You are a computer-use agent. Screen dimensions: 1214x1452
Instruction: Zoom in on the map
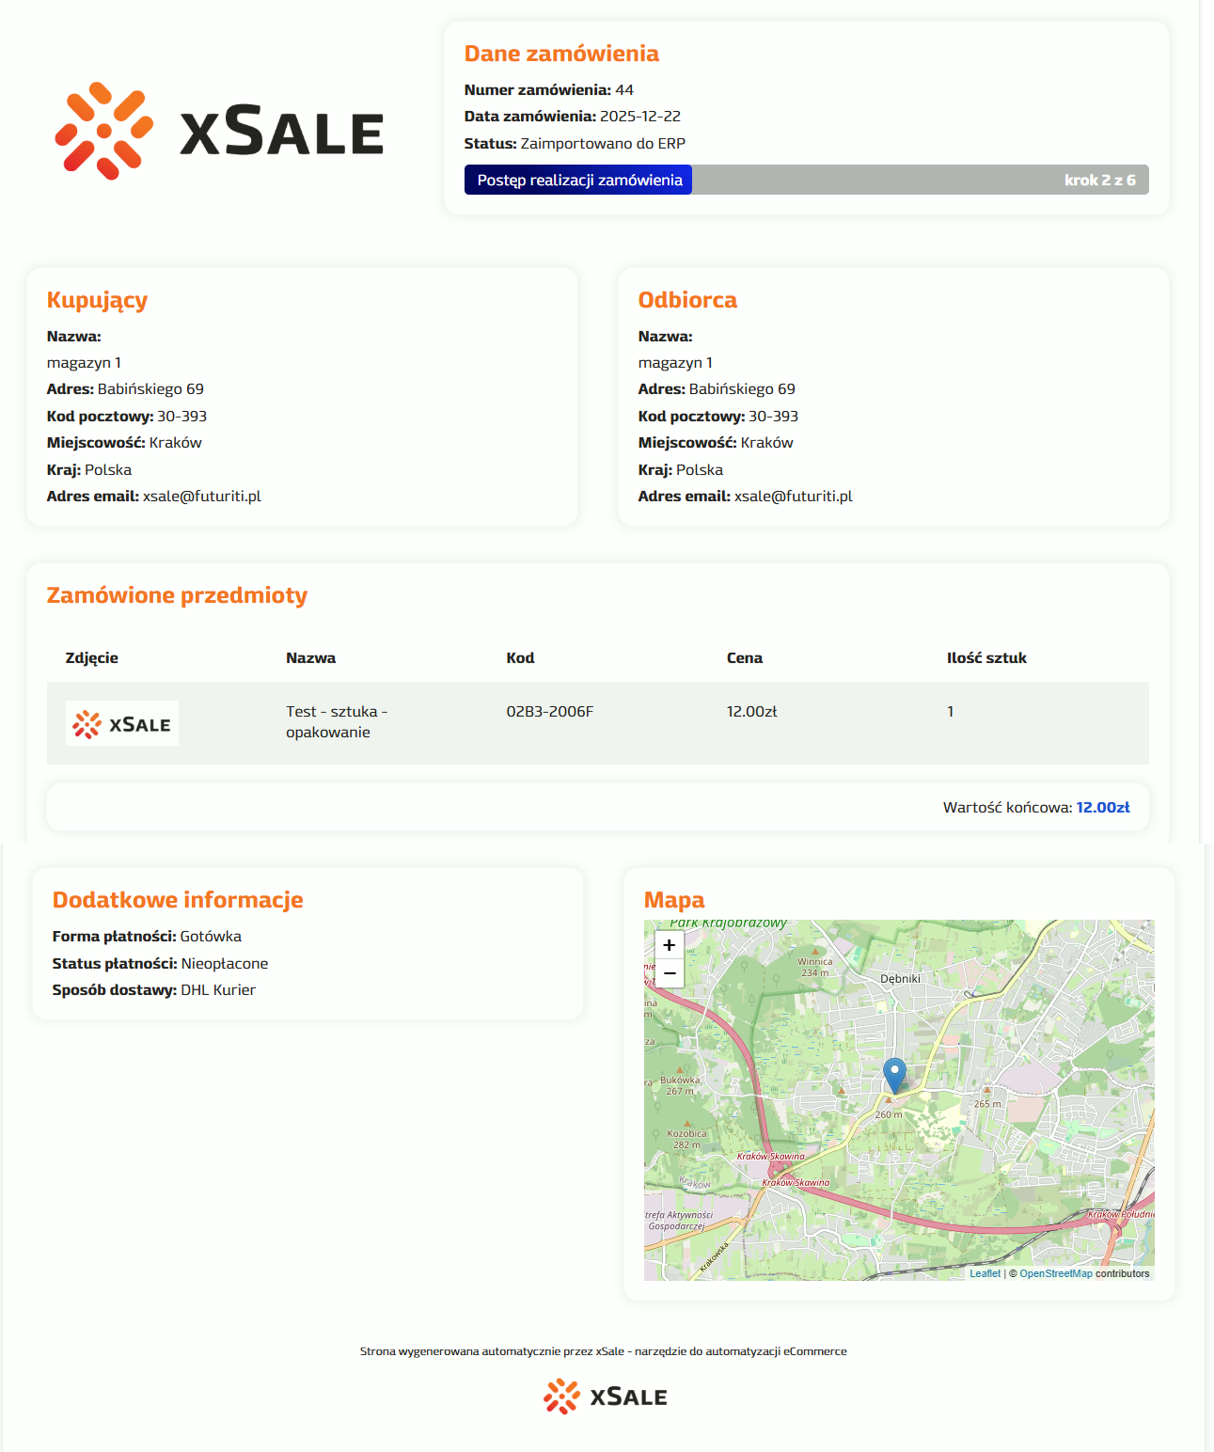tap(669, 945)
